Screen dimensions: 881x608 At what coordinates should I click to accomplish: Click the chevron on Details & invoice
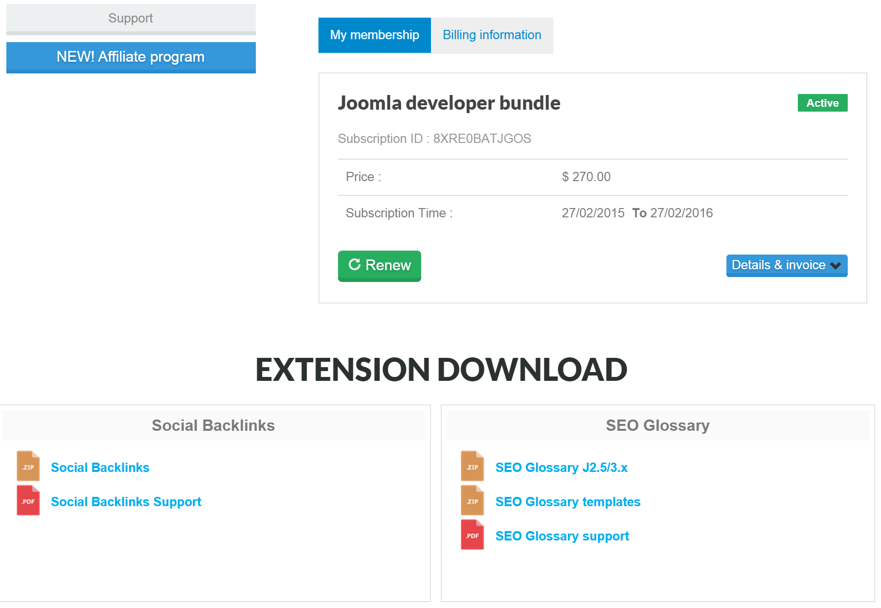pos(835,266)
